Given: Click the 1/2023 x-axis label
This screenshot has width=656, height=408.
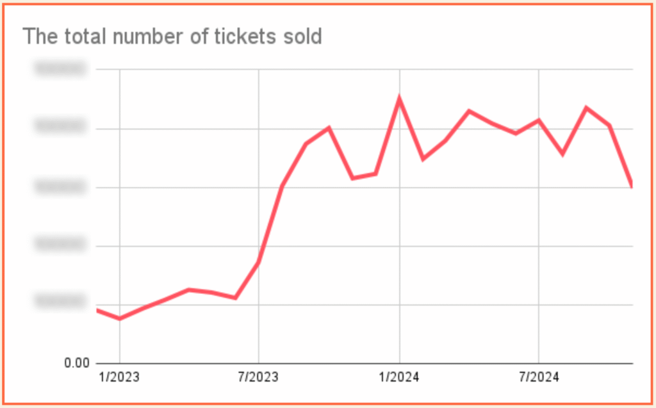Looking at the screenshot, I should point(120,377).
